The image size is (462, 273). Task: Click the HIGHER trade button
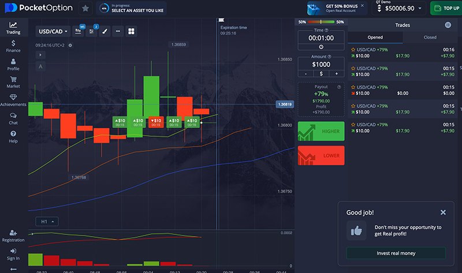(x=321, y=131)
